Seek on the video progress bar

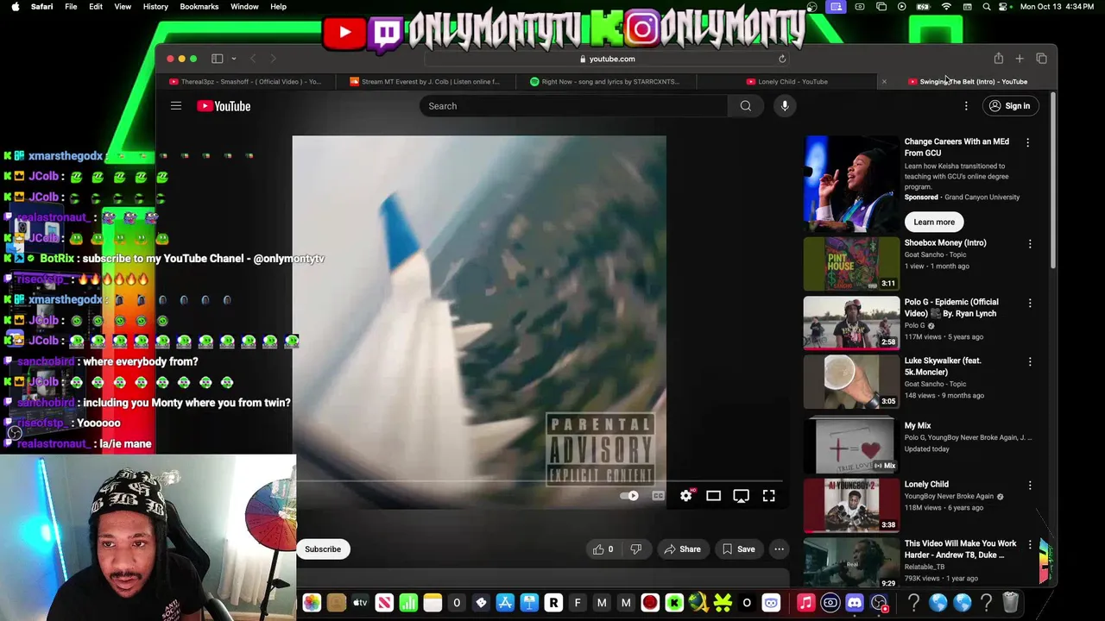tap(539, 480)
